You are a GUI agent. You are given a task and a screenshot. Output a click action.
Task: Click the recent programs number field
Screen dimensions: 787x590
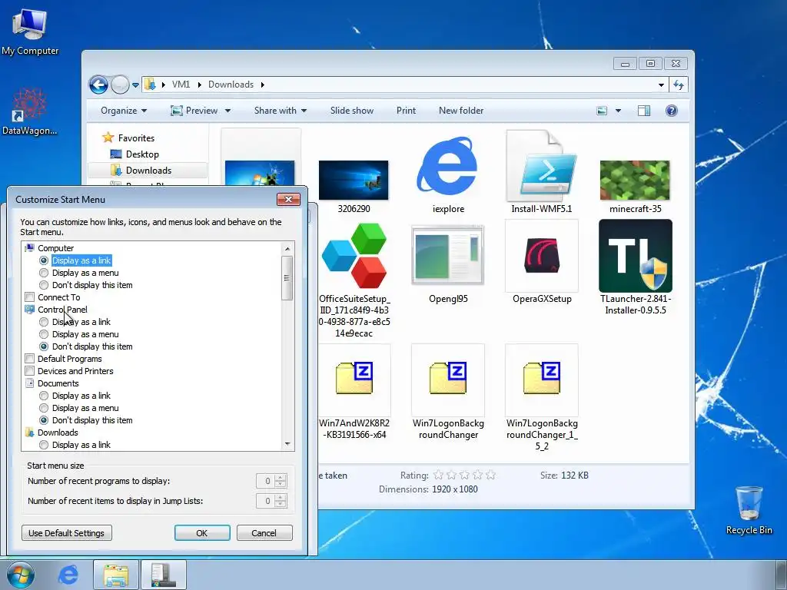pos(265,481)
